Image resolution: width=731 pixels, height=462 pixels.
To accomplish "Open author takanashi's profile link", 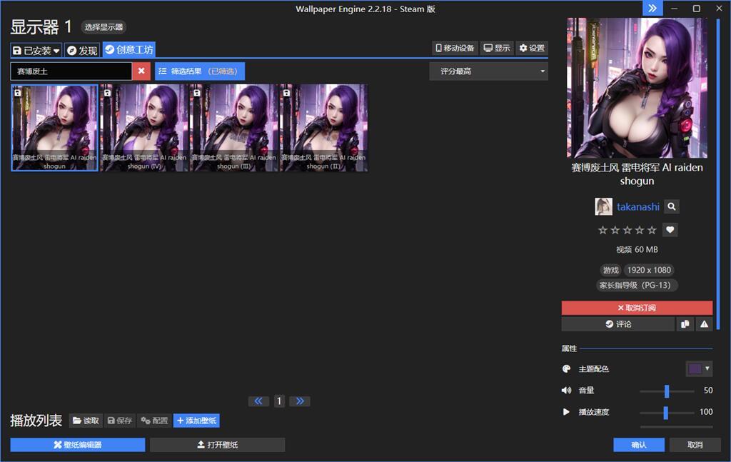I will point(637,206).
